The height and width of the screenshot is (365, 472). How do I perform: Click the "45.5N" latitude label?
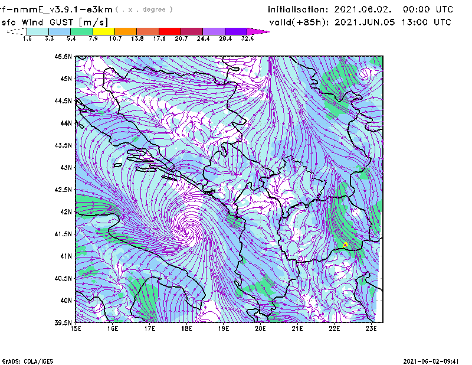pos(63,56)
